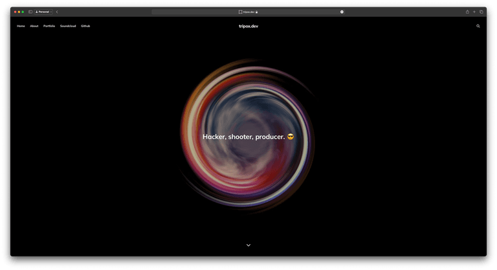Screen dimensions: 497x270
Task: Visit the Soundcloud link
Action: (x=68, y=26)
